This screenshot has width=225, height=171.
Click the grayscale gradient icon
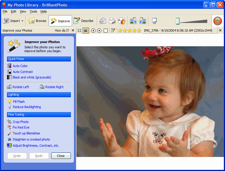pos(9,77)
